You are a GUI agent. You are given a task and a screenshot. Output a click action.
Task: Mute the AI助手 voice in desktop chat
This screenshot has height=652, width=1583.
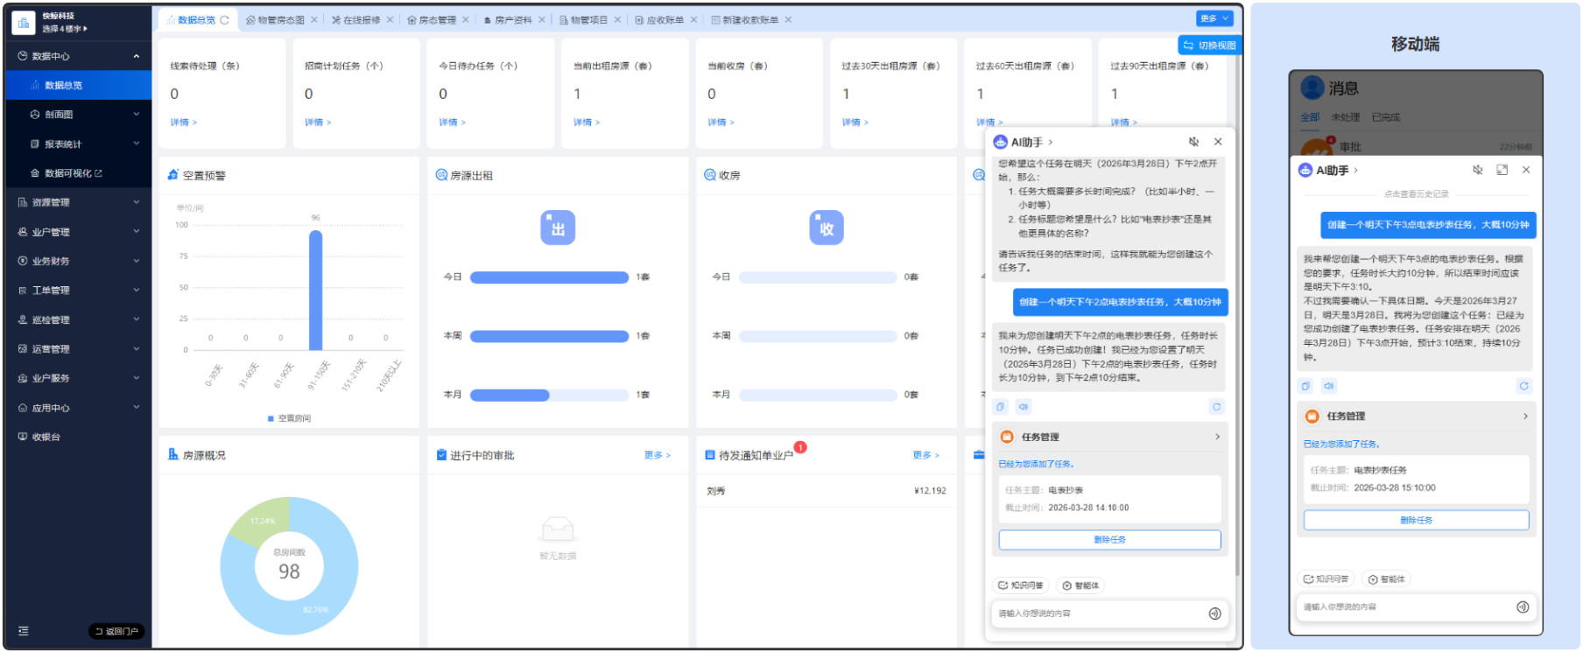tap(1193, 142)
